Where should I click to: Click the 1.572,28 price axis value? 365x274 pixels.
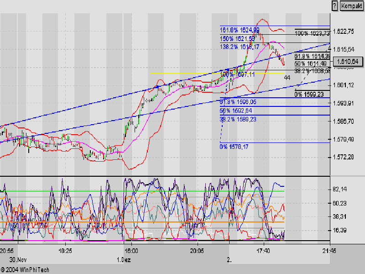pos(344,157)
